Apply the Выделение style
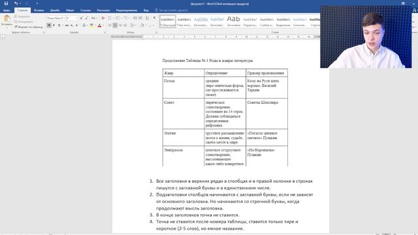This screenshot has width=418, height=235. 283,22
